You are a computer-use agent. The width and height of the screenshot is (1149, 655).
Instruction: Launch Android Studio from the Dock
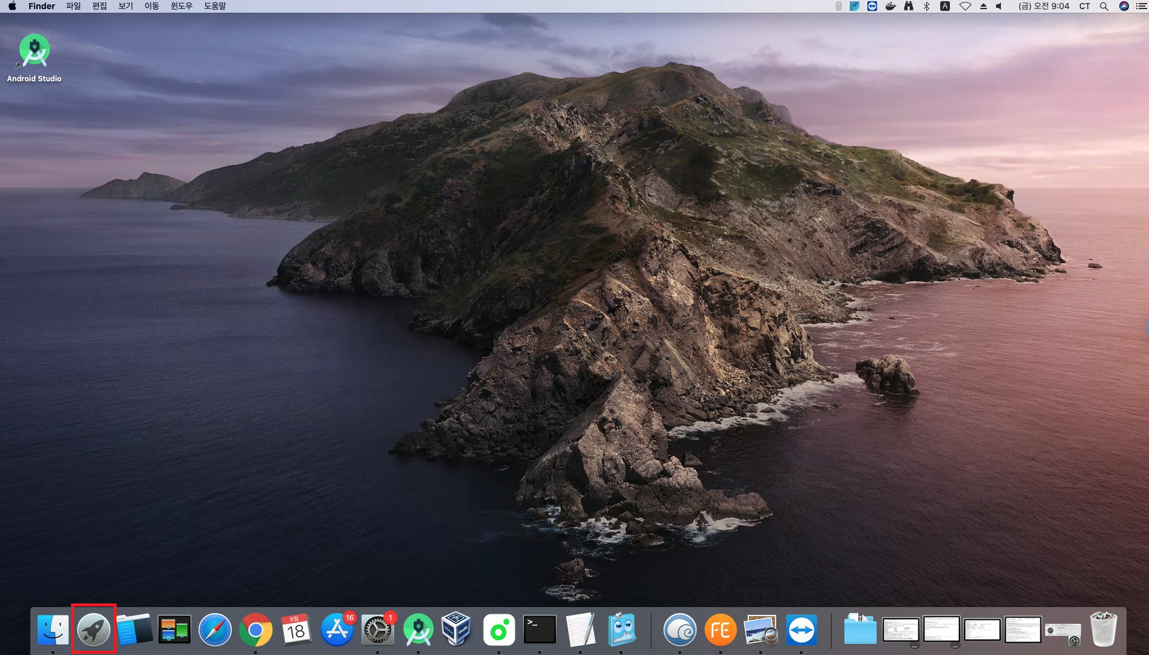pos(418,630)
